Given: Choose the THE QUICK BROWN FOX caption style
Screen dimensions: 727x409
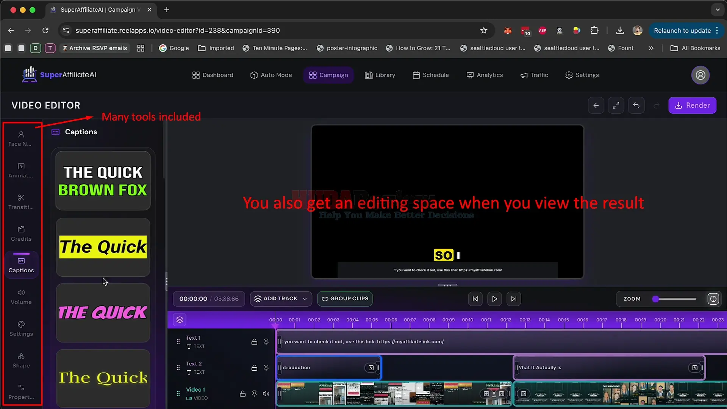Looking at the screenshot, I should 103,181.
